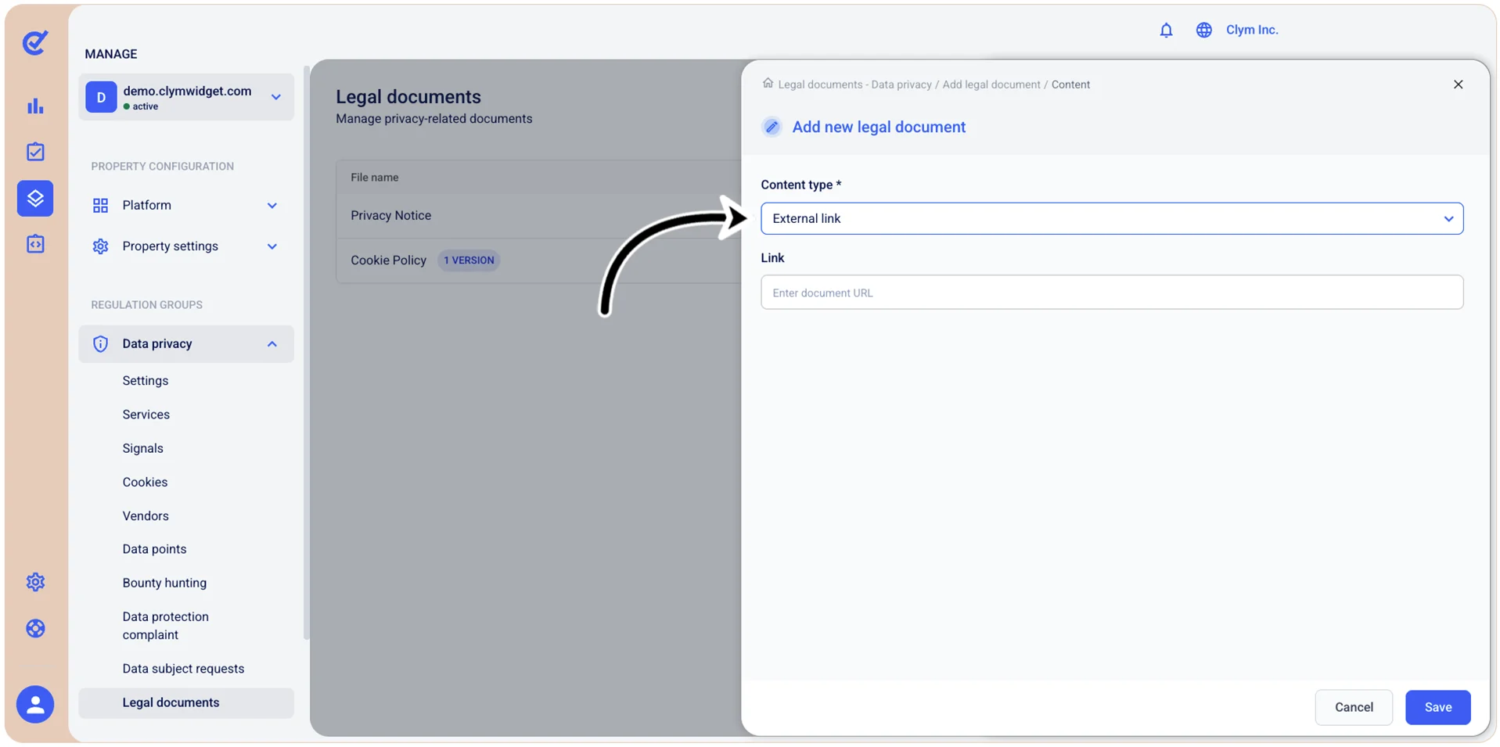Viewport: 1500px width, 747px height.
Task: Open Signals menu item
Action: point(142,448)
